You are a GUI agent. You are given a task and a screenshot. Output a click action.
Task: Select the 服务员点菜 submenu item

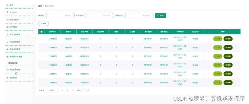(13, 63)
